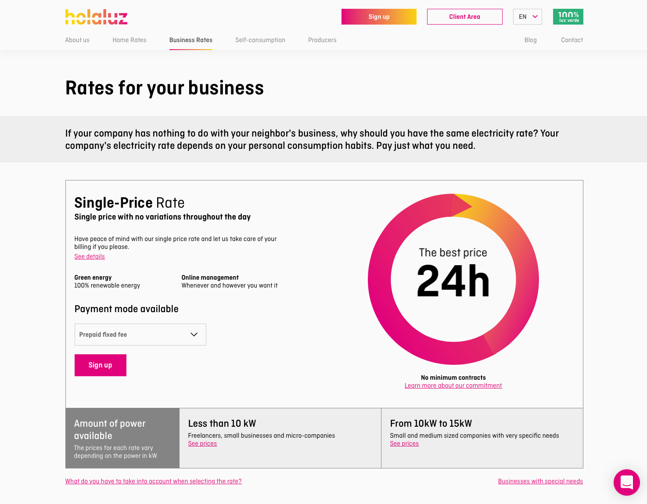Click the Client Area button
Viewport: 647px width, 504px height.
[464, 17]
